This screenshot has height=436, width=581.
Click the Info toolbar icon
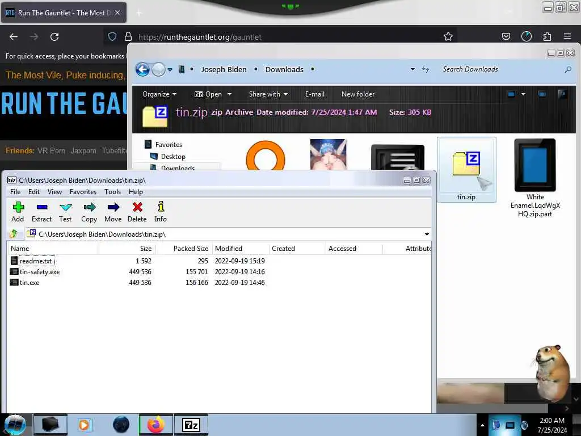tap(161, 212)
